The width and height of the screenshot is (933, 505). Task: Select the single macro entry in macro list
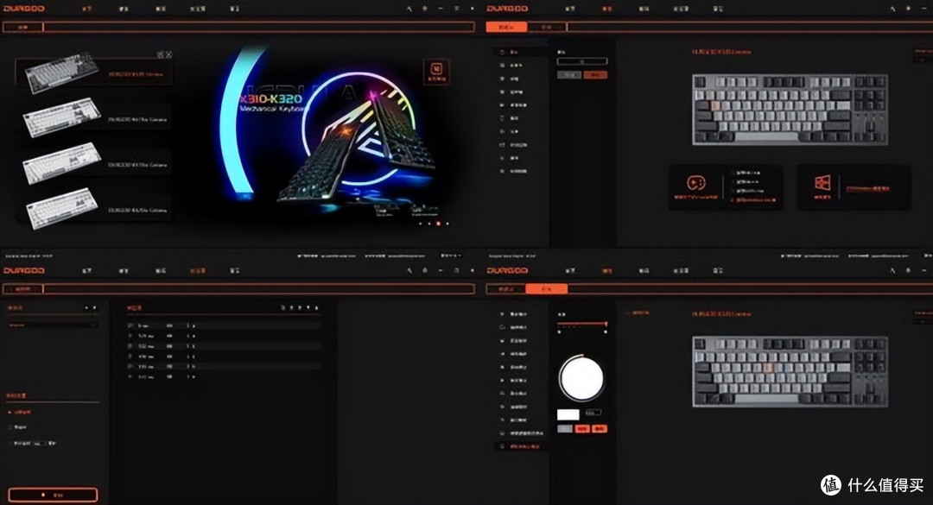53,325
